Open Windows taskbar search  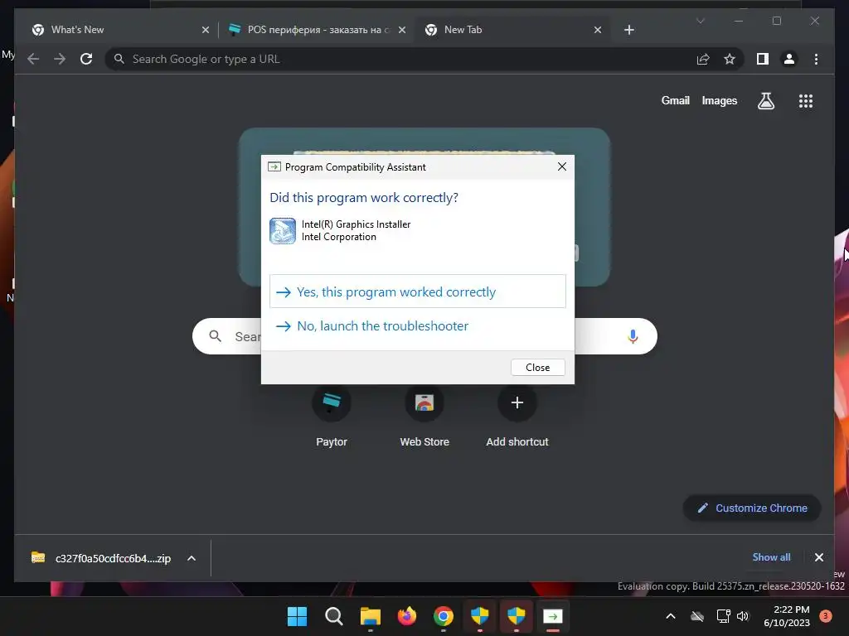[333, 616]
